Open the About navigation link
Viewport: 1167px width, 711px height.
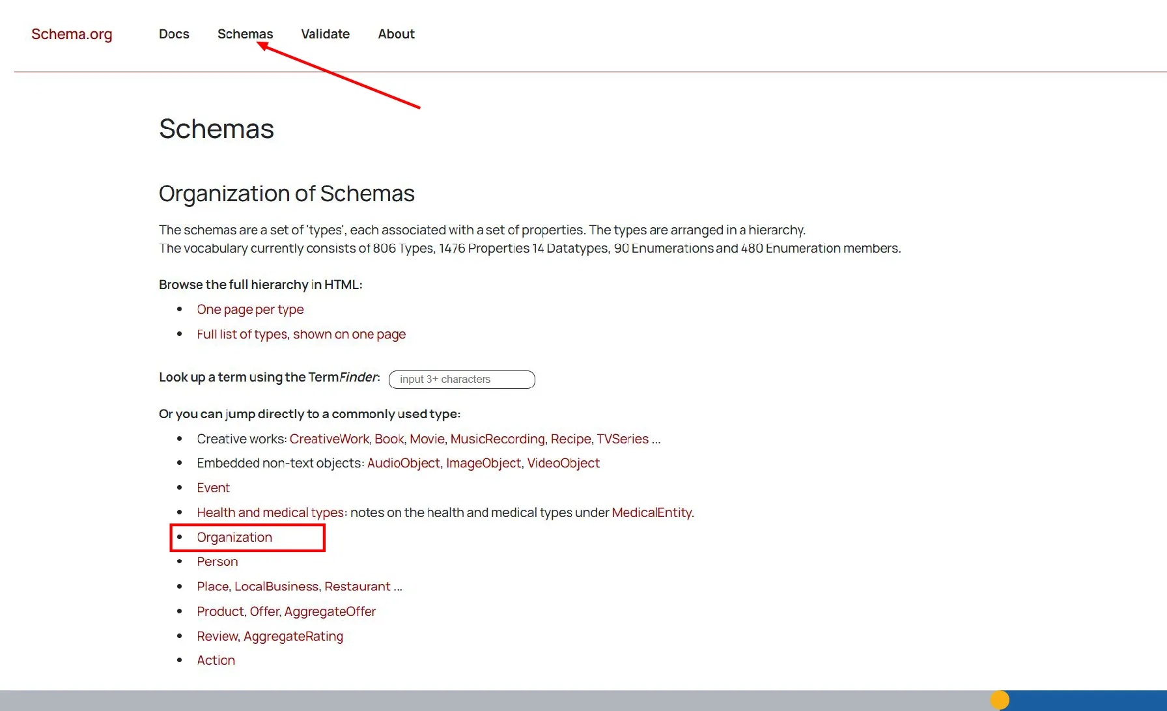click(x=396, y=34)
